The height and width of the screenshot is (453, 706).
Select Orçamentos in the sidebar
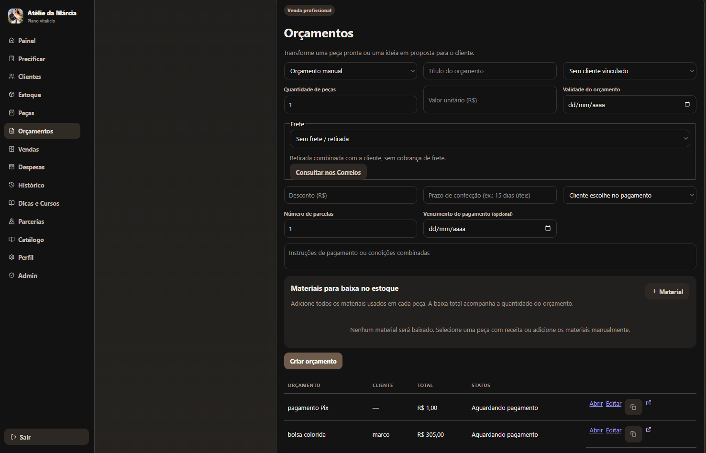click(42, 131)
